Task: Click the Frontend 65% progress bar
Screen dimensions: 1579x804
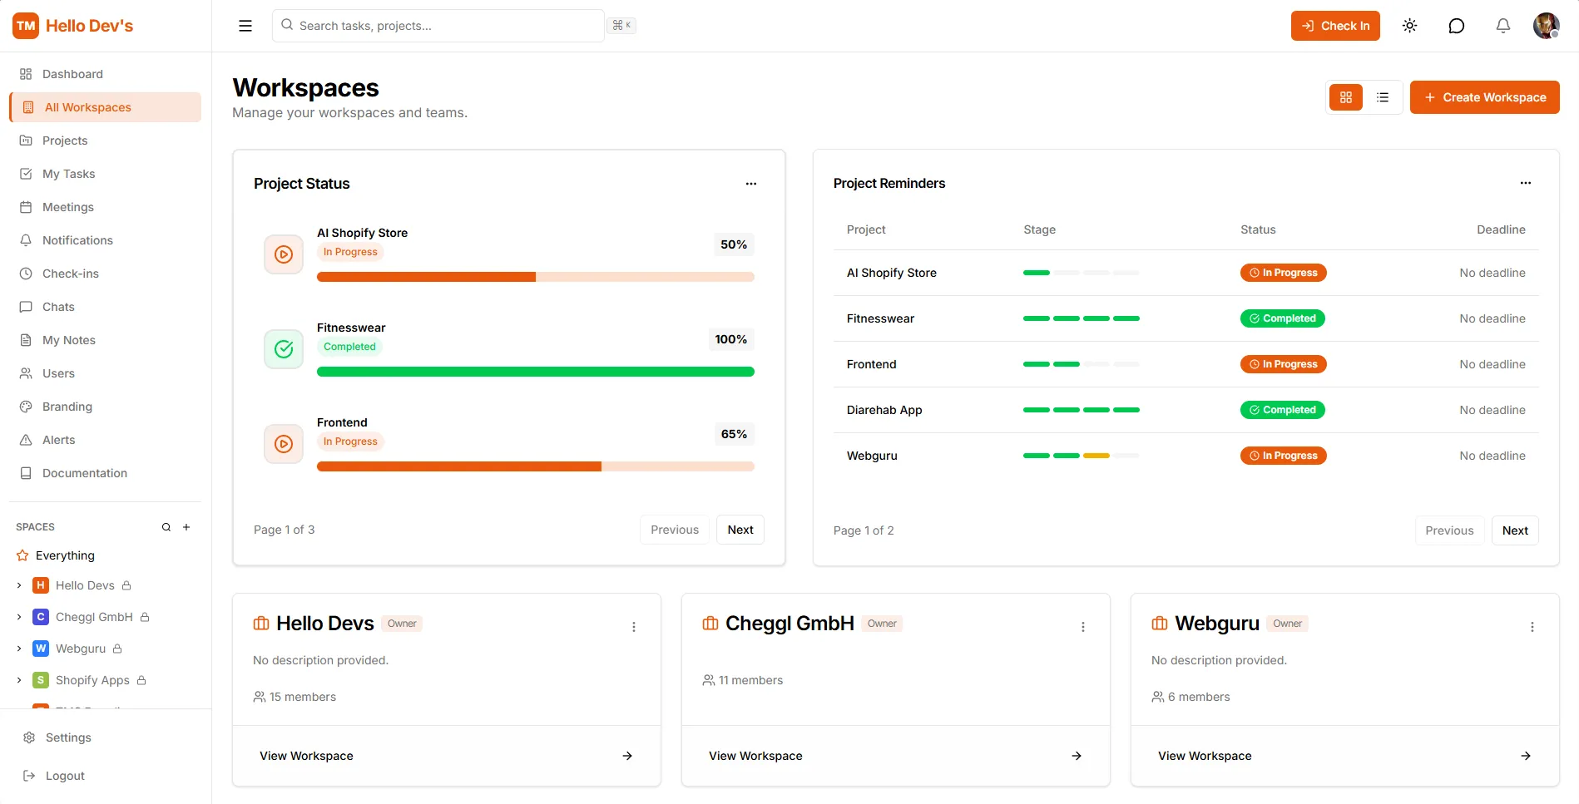Action: [536, 466]
